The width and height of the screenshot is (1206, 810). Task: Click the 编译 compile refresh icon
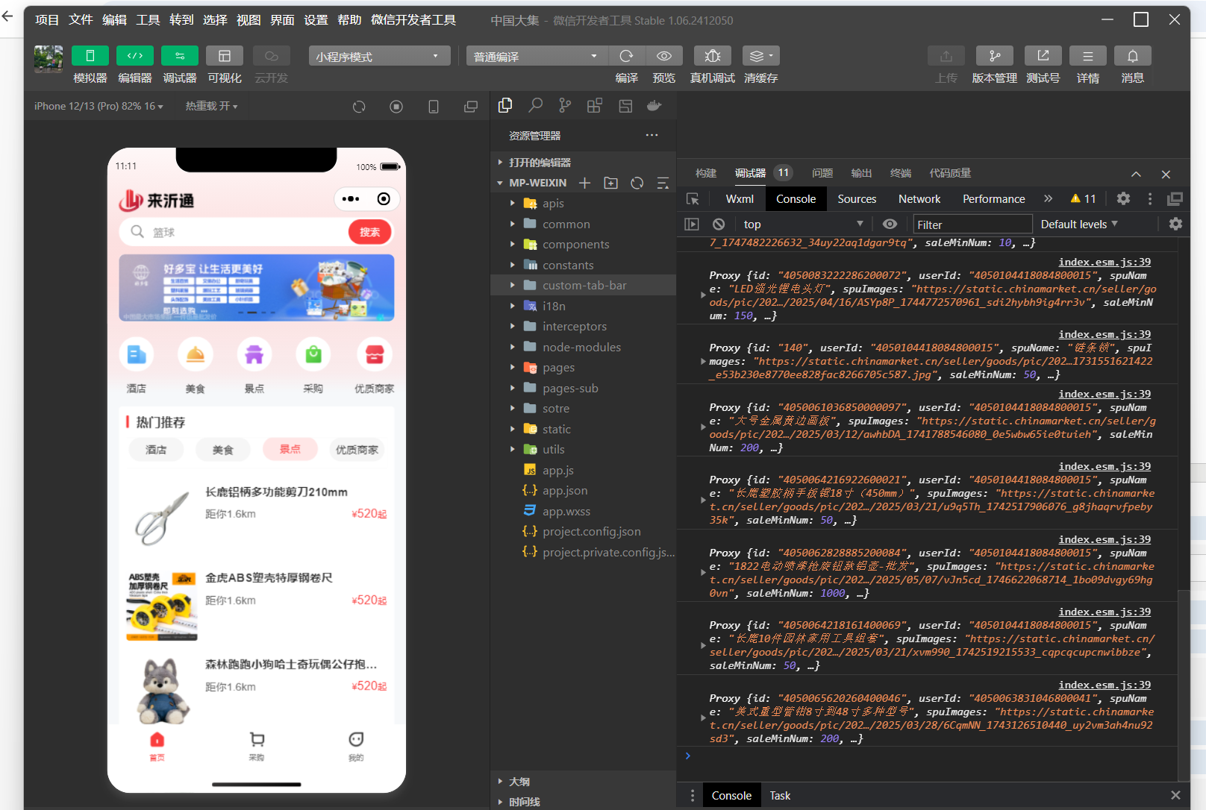coord(626,56)
